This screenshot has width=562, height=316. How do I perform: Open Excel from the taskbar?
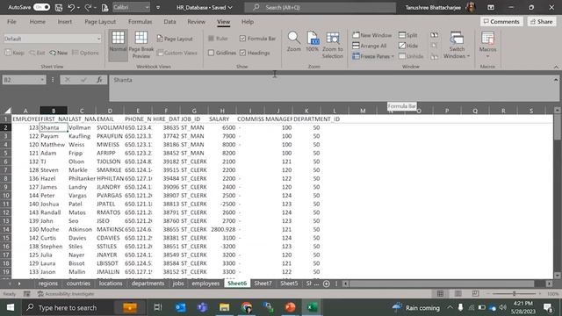click(313, 307)
